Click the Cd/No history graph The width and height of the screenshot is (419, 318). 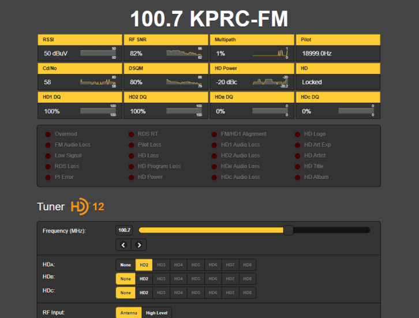98,82
